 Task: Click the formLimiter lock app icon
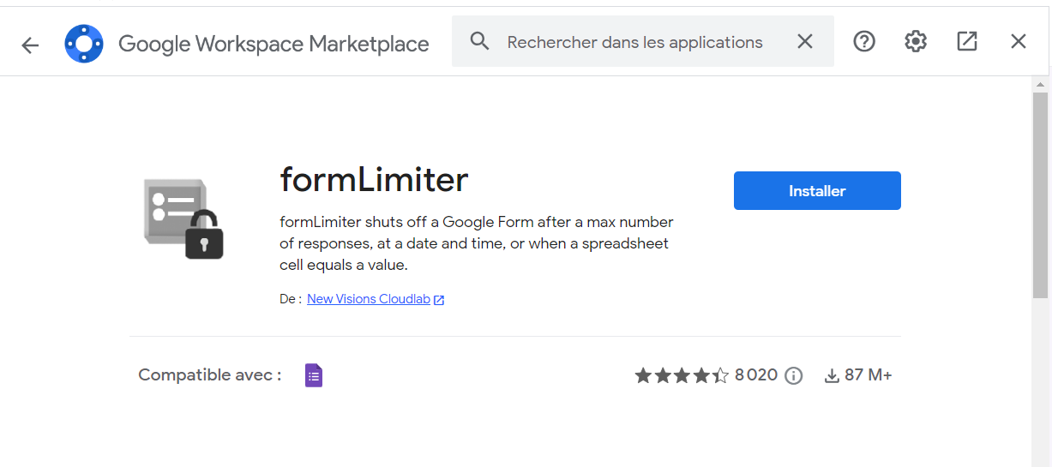click(183, 219)
